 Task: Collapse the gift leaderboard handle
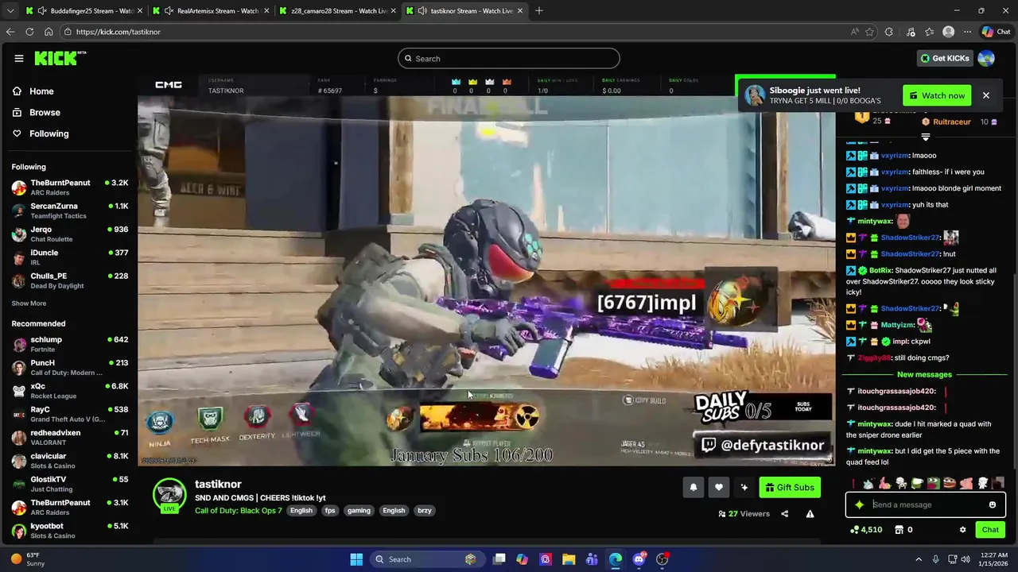click(925, 137)
